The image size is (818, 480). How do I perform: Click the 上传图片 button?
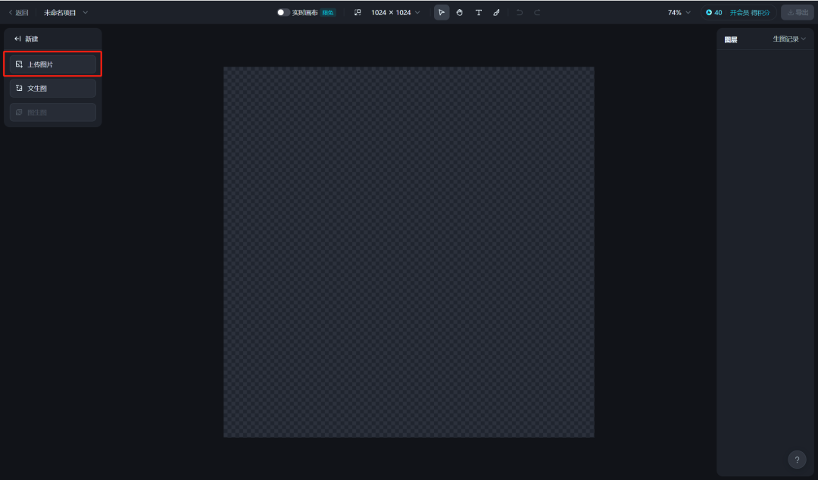pyautogui.click(x=53, y=64)
